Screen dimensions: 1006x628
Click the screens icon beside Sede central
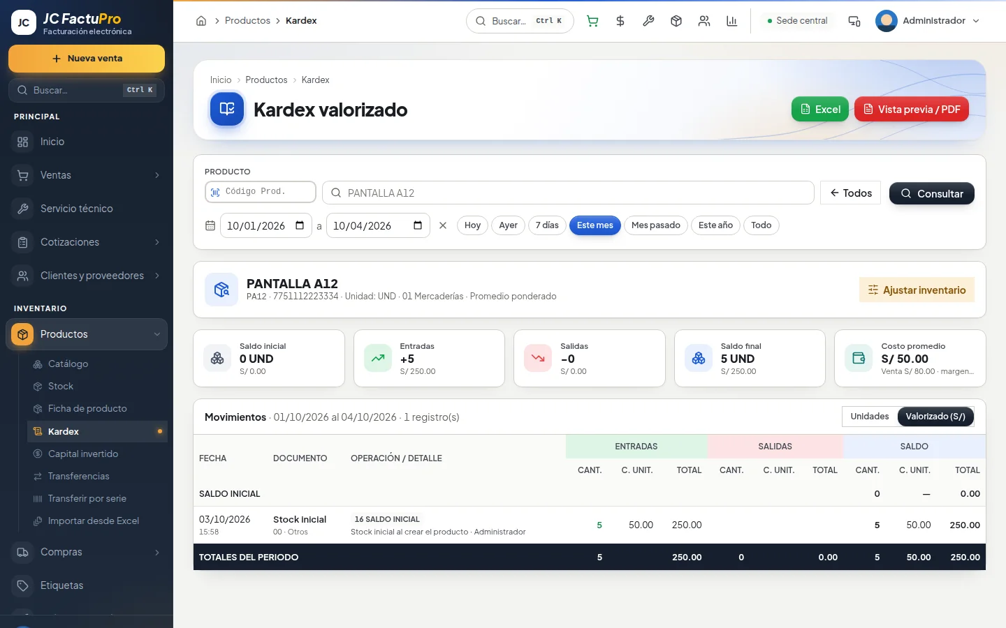tap(854, 21)
